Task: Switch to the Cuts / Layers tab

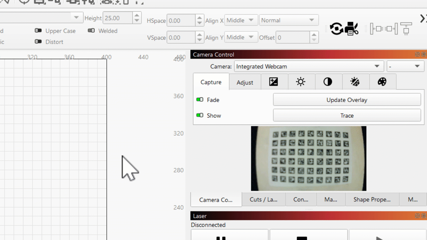Action: pyautogui.click(x=264, y=200)
